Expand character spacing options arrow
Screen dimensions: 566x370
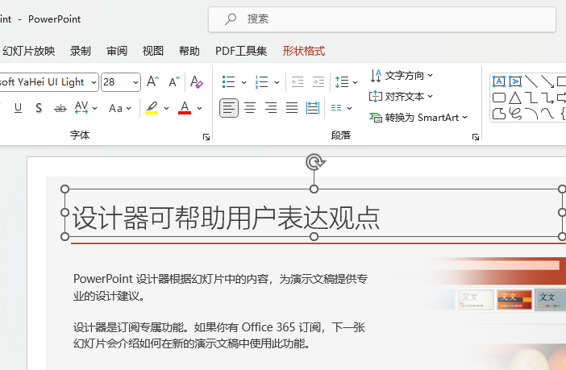coord(95,108)
